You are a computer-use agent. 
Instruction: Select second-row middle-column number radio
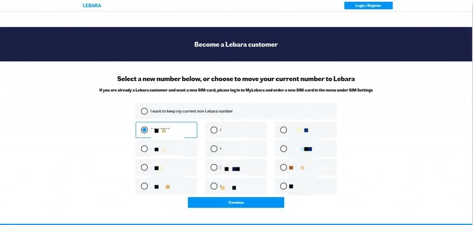click(x=214, y=148)
